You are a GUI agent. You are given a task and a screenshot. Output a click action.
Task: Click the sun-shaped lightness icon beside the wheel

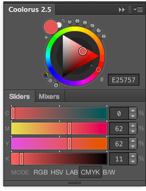[46, 37]
